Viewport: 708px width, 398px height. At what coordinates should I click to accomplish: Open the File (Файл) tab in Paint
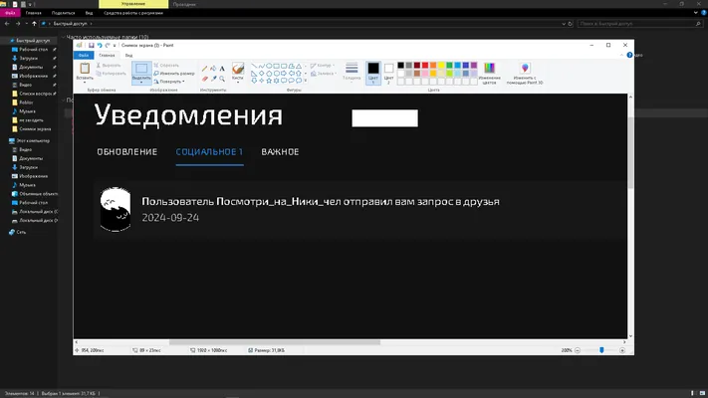pyautogui.click(x=84, y=55)
